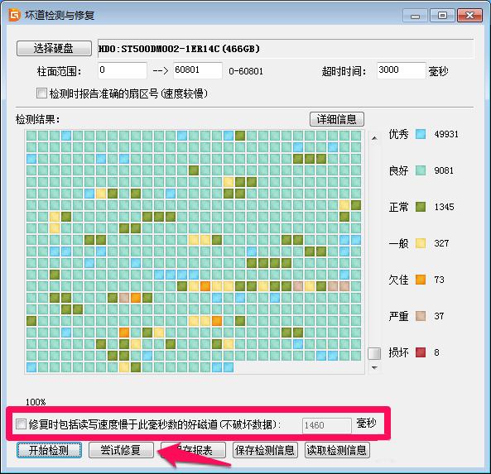Screen dimensions: 491x474
Task: Click the 欠佳 orange legend swatch
Action: tap(421, 280)
